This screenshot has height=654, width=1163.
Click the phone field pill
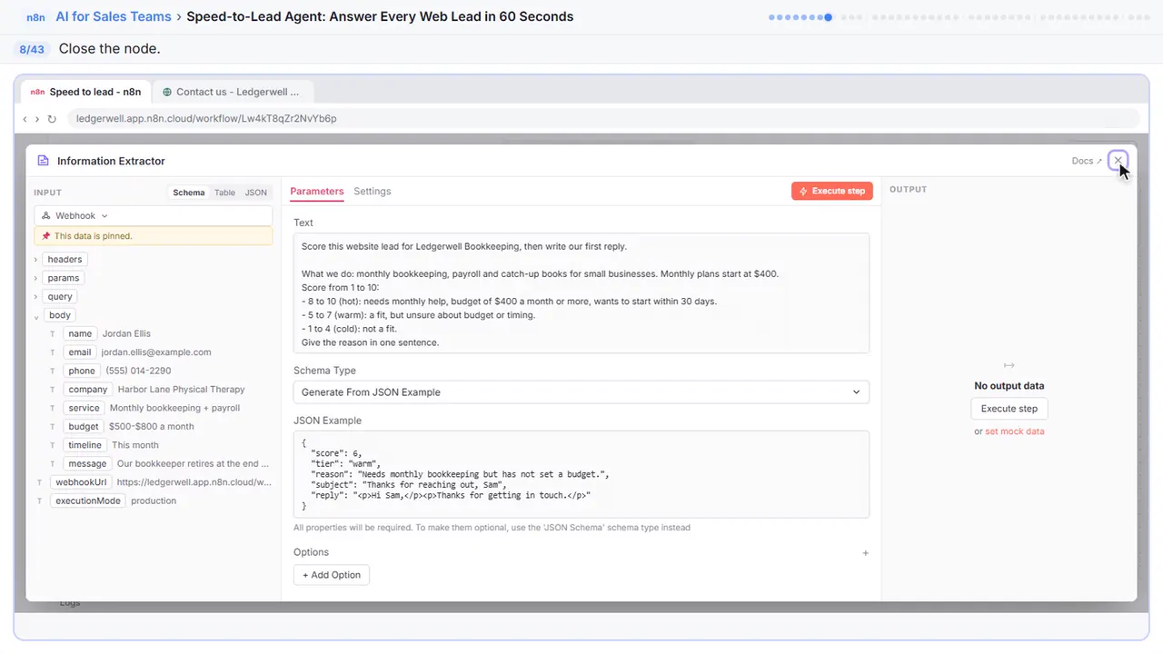[82, 371]
